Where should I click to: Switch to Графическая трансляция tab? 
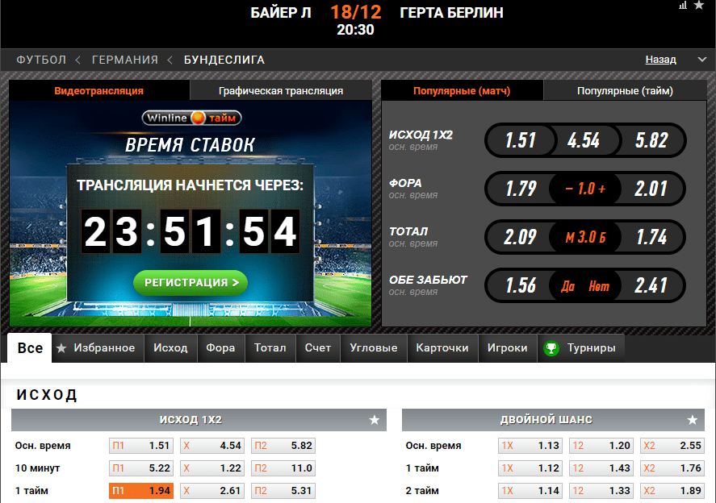[x=281, y=91]
